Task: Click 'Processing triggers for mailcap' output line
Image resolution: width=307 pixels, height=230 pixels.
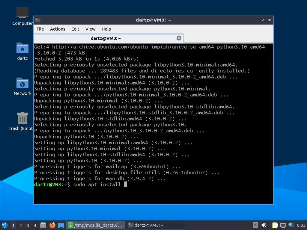Action: click(x=107, y=167)
